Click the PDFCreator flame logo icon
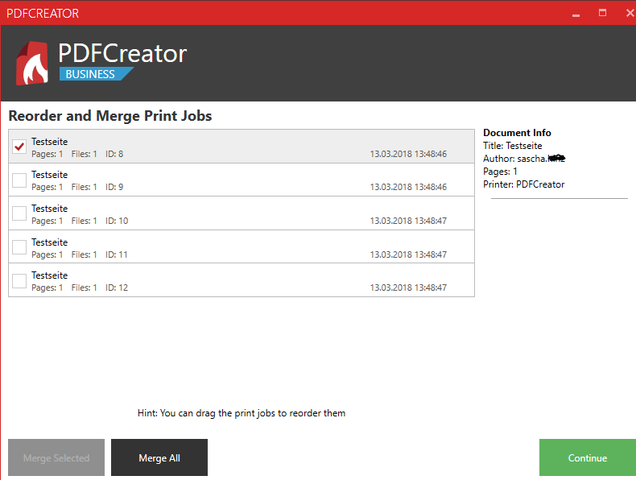The width and height of the screenshot is (636, 480). pyautogui.click(x=32, y=63)
